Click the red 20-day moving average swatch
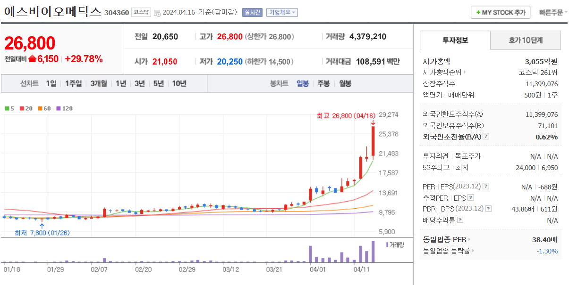 tap(22, 108)
